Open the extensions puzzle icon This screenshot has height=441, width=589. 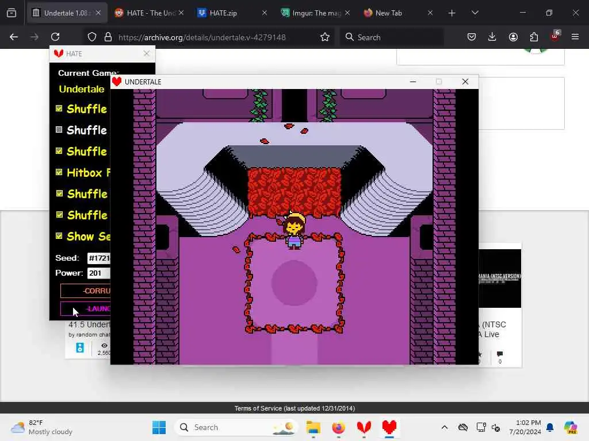tap(534, 37)
